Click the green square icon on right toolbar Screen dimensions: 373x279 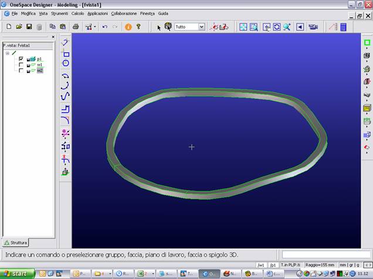click(x=367, y=43)
